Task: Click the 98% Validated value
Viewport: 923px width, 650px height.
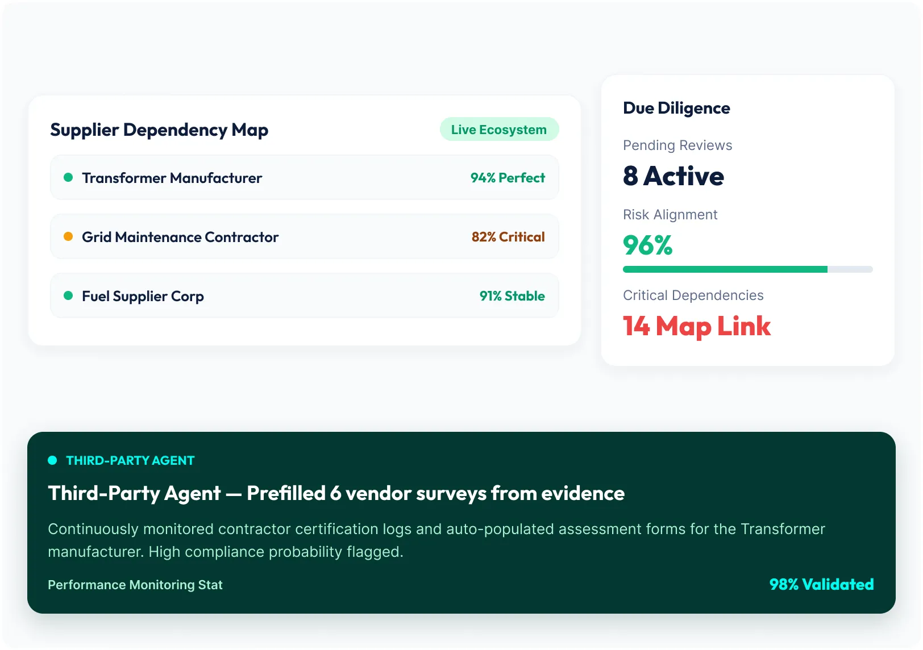Action: pyautogui.click(x=822, y=585)
